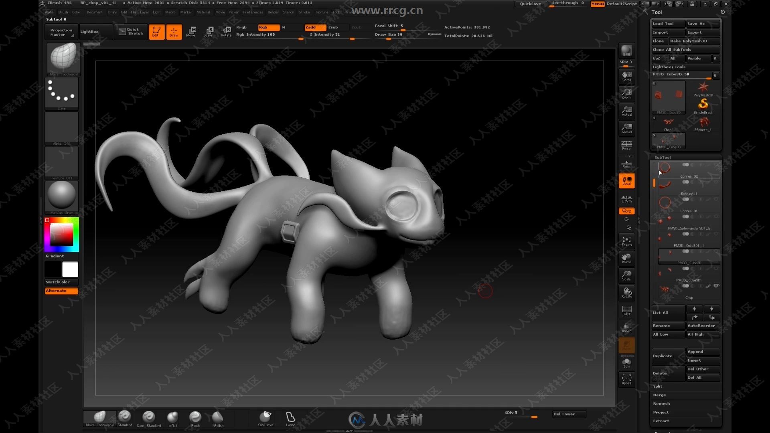The image size is (770, 433).
Task: Choose the ClipCurve brush
Action: 265,418
